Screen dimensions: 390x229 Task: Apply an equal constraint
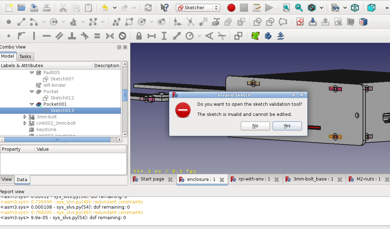97,35
